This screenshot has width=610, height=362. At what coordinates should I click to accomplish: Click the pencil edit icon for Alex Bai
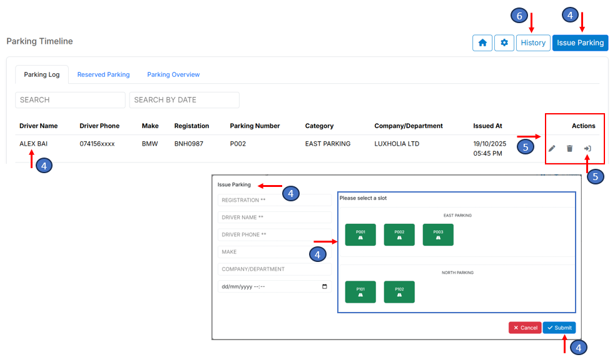552,149
